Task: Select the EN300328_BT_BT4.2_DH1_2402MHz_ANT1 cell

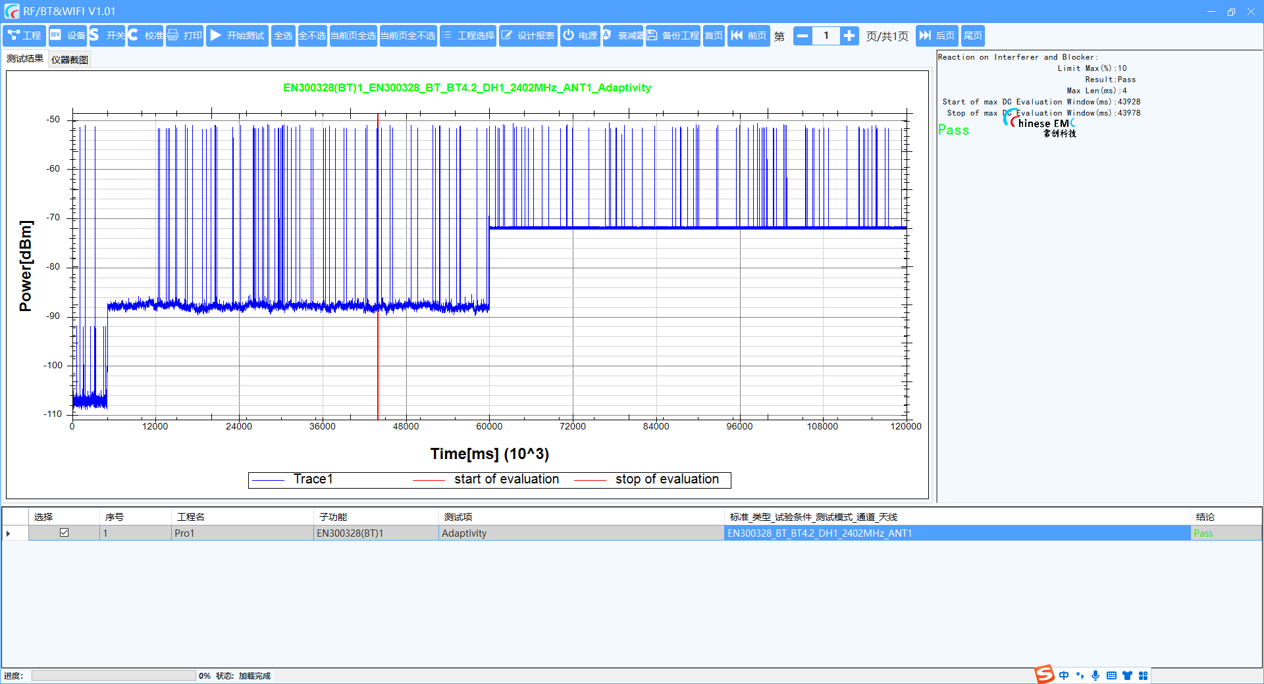Action: click(x=957, y=533)
